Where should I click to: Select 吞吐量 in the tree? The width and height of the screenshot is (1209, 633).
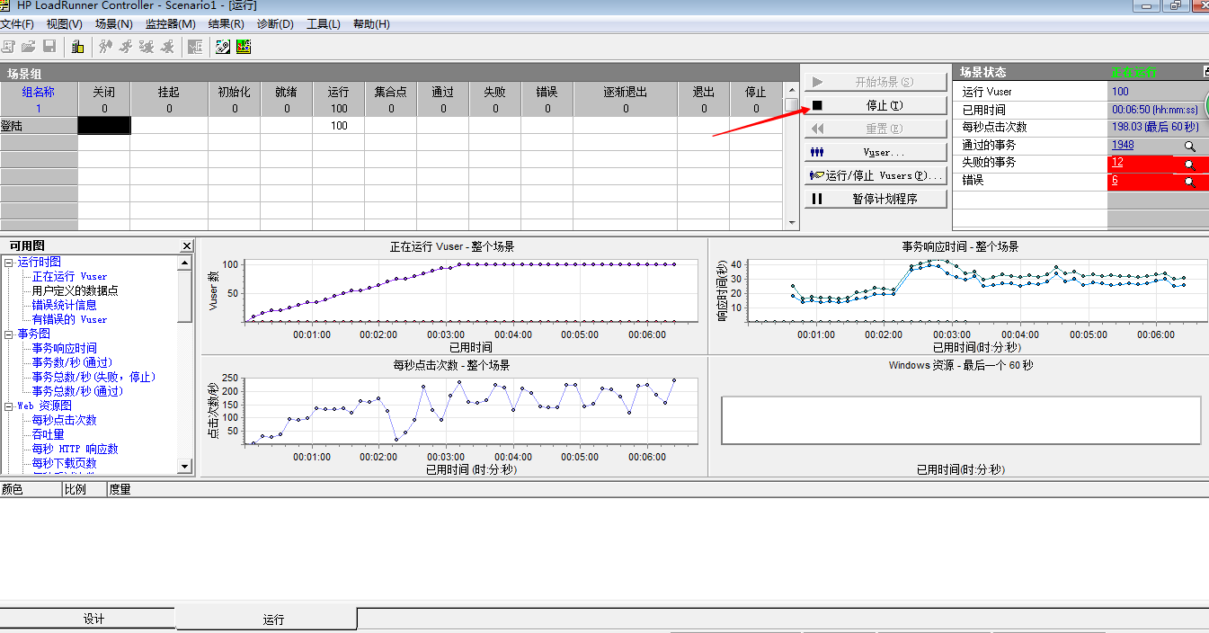(x=48, y=434)
